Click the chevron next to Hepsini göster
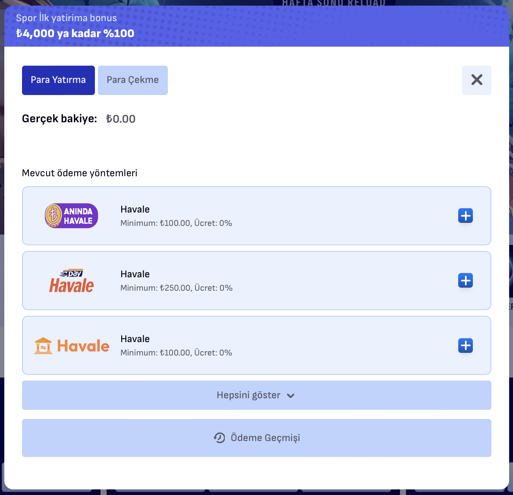Viewport: 513px width, 495px height. pyautogui.click(x=290, y=396)
